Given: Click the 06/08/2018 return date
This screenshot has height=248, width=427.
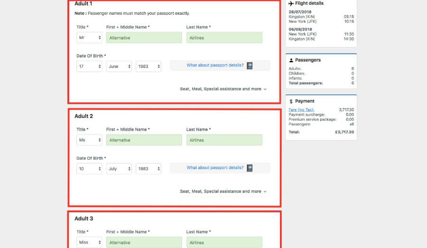Looking at the screenshot, I should click(x=300, y=29).
